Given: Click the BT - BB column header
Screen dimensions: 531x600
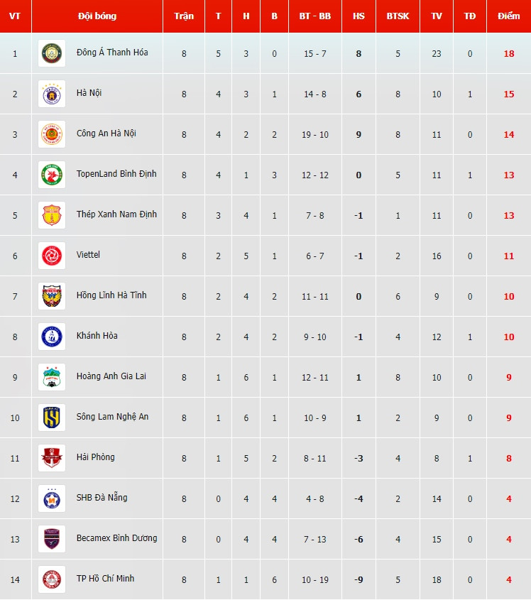Looking at the screenshot, I should (315, 16).
